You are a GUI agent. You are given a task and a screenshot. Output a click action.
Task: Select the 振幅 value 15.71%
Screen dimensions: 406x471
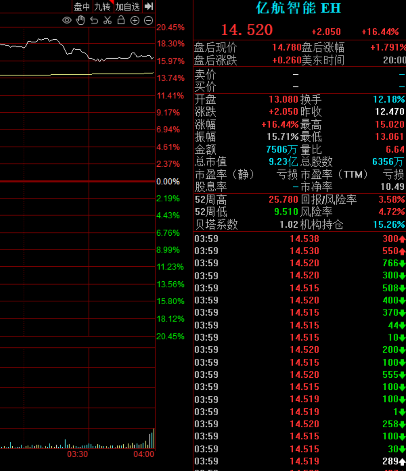tap(282, 137)
